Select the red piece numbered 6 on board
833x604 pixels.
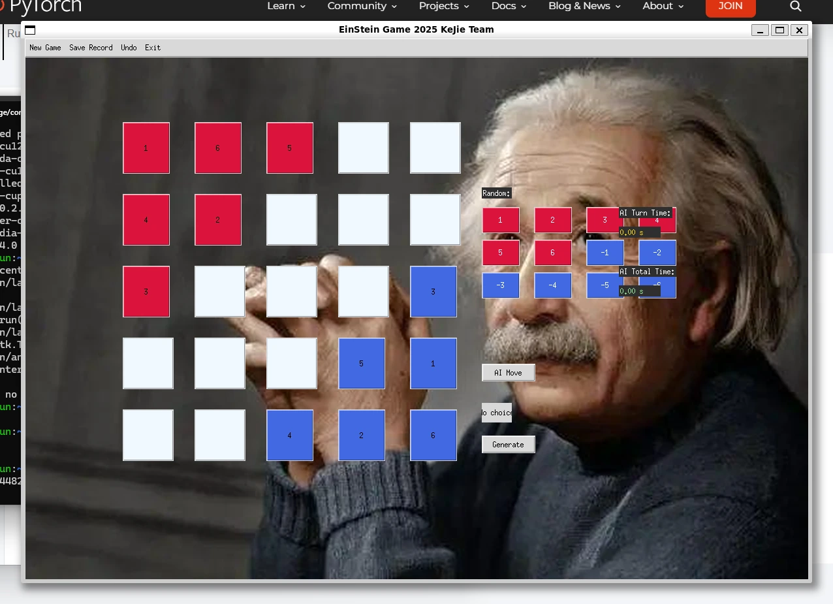(218, 148)
